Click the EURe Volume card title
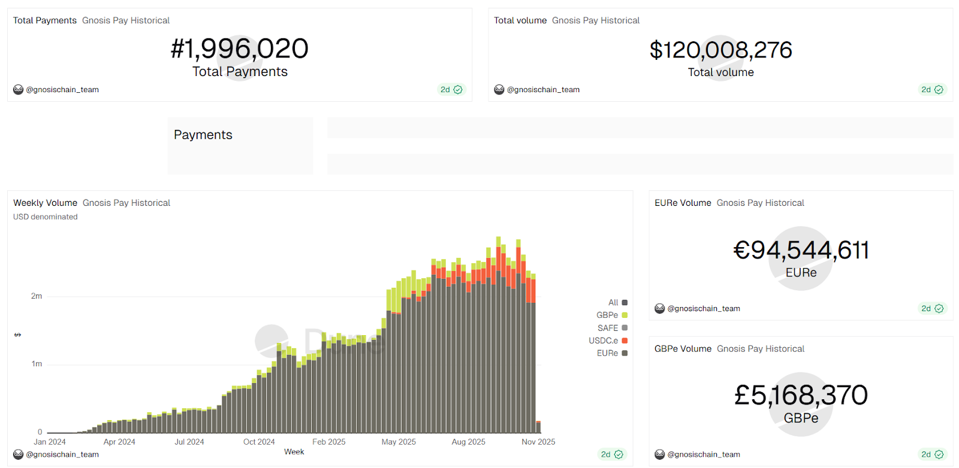959x468 pixels. 683,203
